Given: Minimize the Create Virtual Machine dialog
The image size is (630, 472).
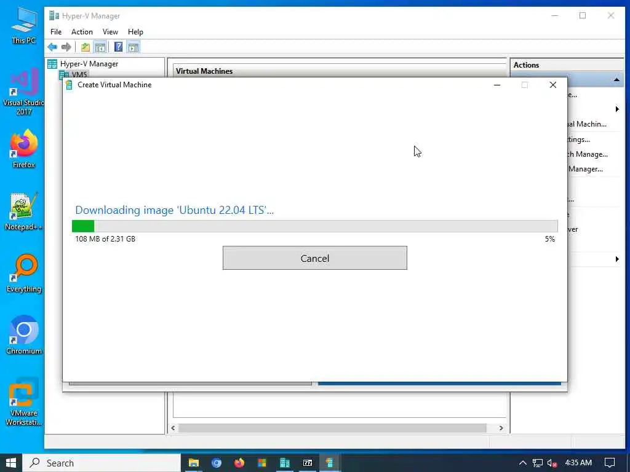Looking at the screenshot, I should tap(497, 85).
